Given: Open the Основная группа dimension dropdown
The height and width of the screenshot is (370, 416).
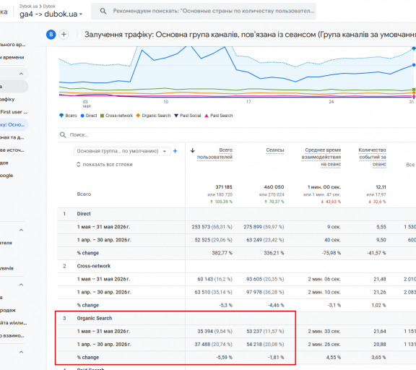Looking at the screenshot, I should [122, 151].
